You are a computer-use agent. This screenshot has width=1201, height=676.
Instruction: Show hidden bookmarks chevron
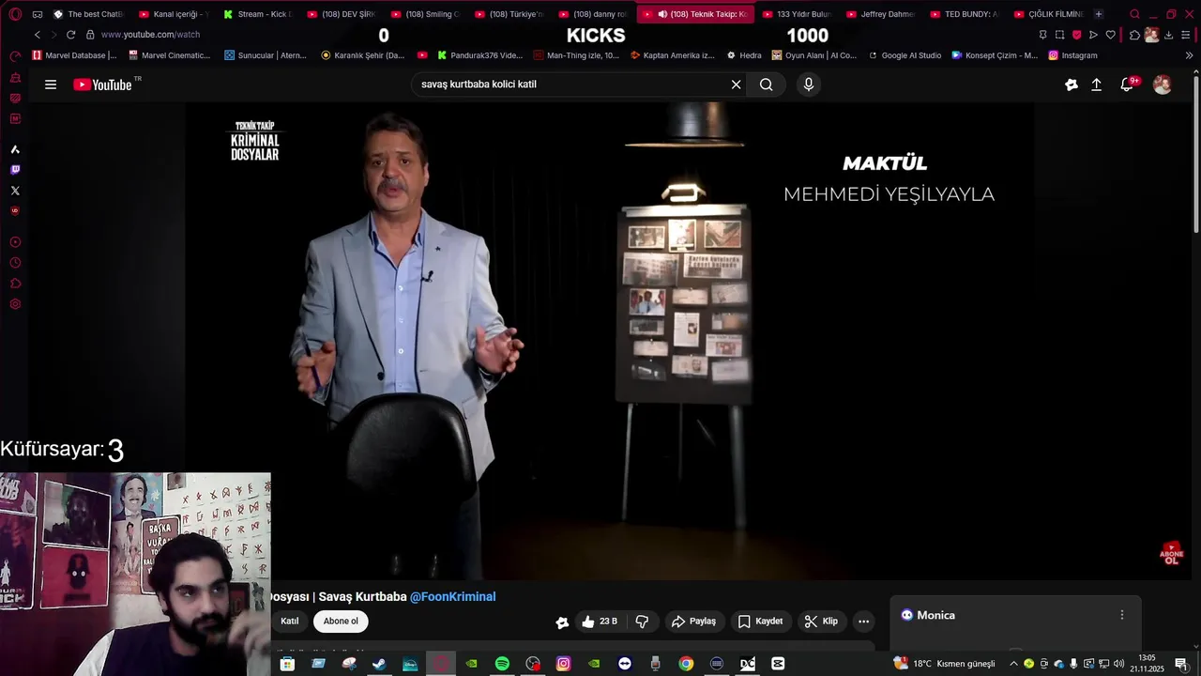point(1189,55)
